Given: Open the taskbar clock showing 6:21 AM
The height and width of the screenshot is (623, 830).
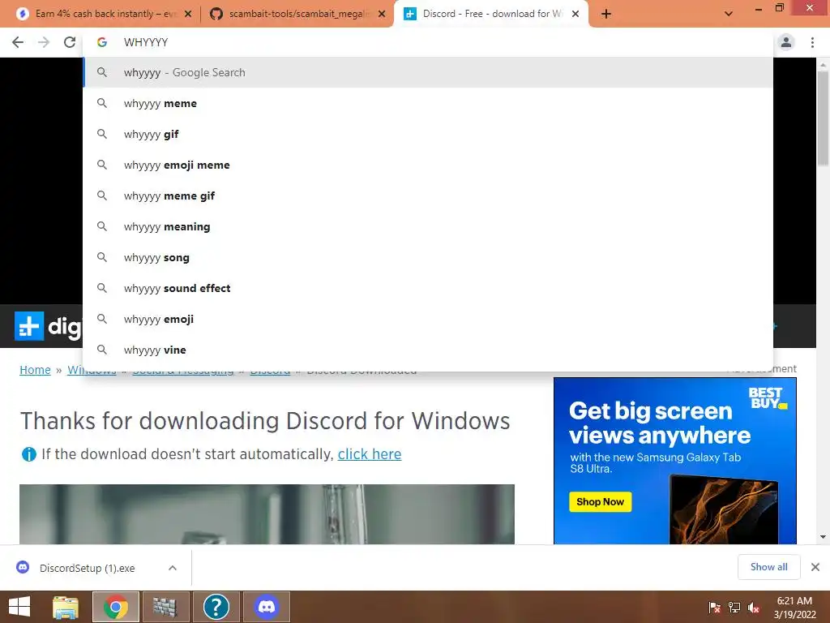Looking at the screenshot, I should tap(794, 607).
